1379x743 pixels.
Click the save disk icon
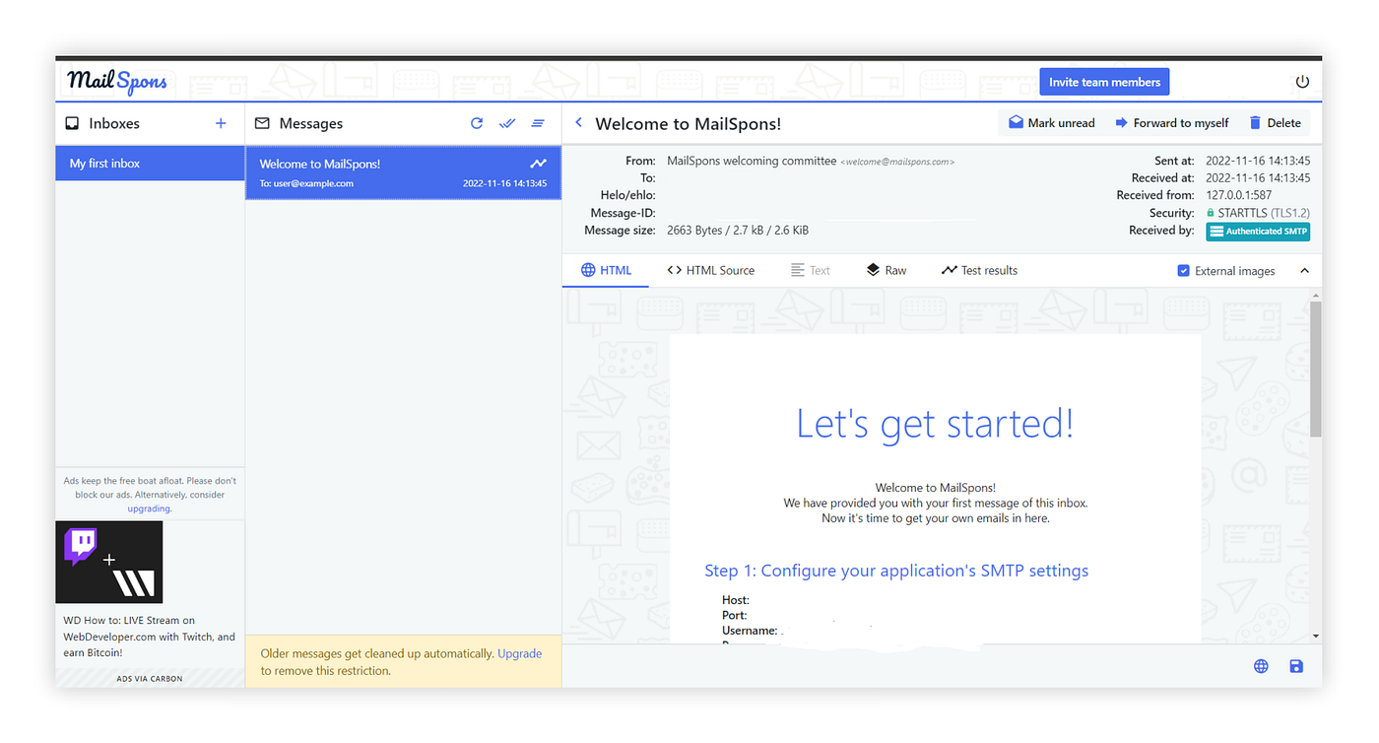[x=1296, y=666]
